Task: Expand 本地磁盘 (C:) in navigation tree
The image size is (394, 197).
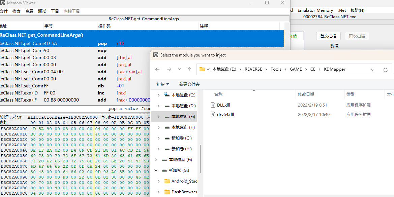Action: [x=158, y=95]
